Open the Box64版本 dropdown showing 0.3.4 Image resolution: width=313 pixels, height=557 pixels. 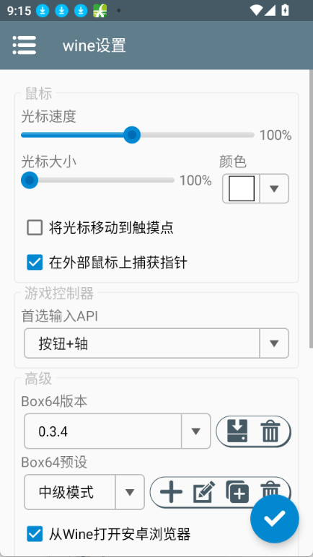(118, 431)
